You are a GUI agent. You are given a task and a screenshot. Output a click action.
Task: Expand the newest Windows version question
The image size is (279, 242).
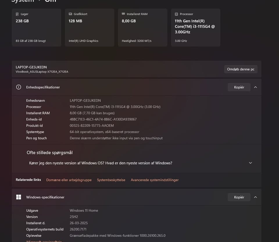251,163
